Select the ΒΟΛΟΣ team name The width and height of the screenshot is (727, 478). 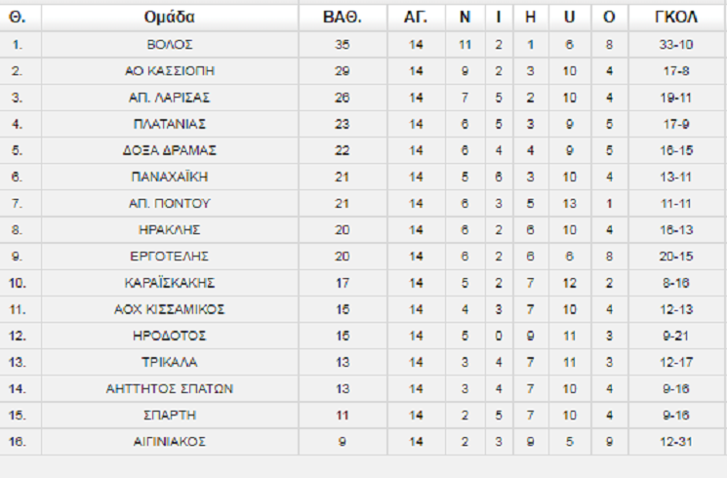click(170, 45)
